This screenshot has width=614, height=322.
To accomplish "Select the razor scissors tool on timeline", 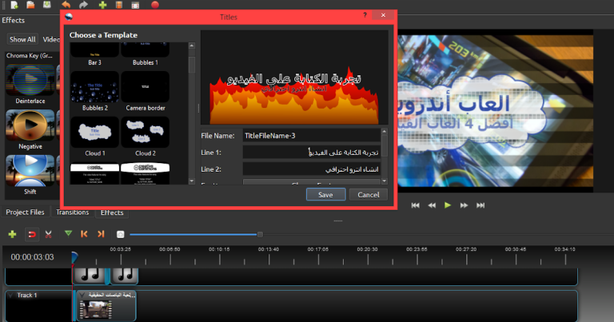I will pos(48,234).
